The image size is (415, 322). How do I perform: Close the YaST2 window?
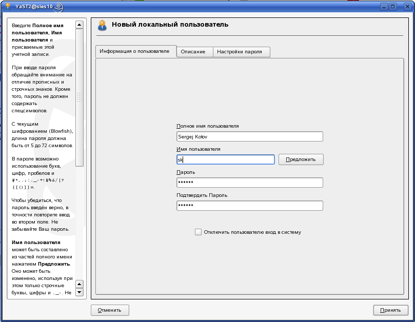coord(407,7)
